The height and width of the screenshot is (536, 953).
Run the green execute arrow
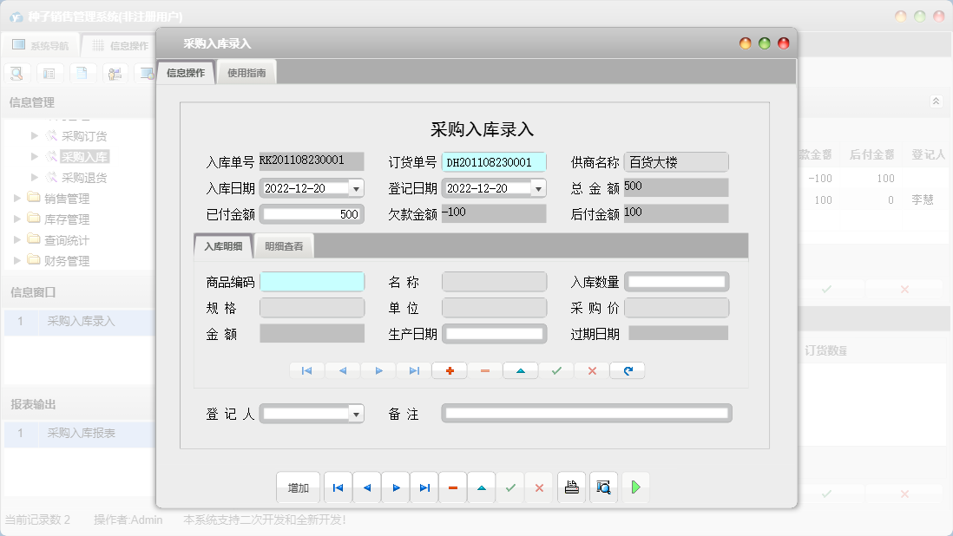(634, 487)
